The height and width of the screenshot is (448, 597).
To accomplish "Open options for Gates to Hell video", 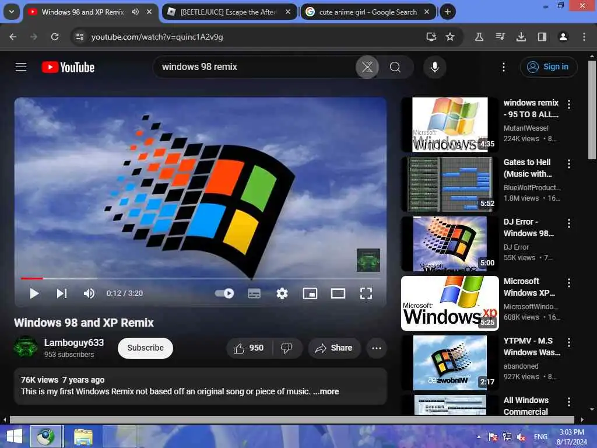I will coord(569,164).
